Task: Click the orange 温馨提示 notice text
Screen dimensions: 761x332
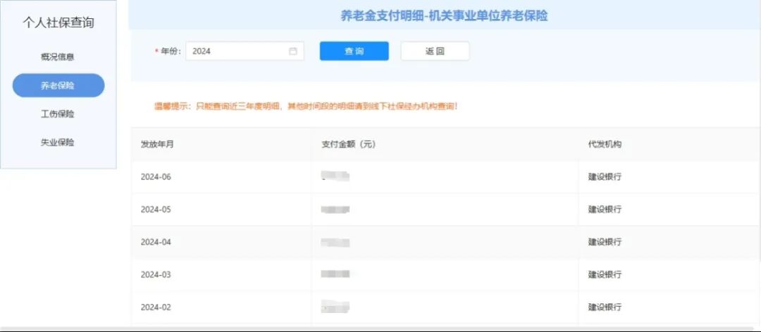Action: coord(306,106)
